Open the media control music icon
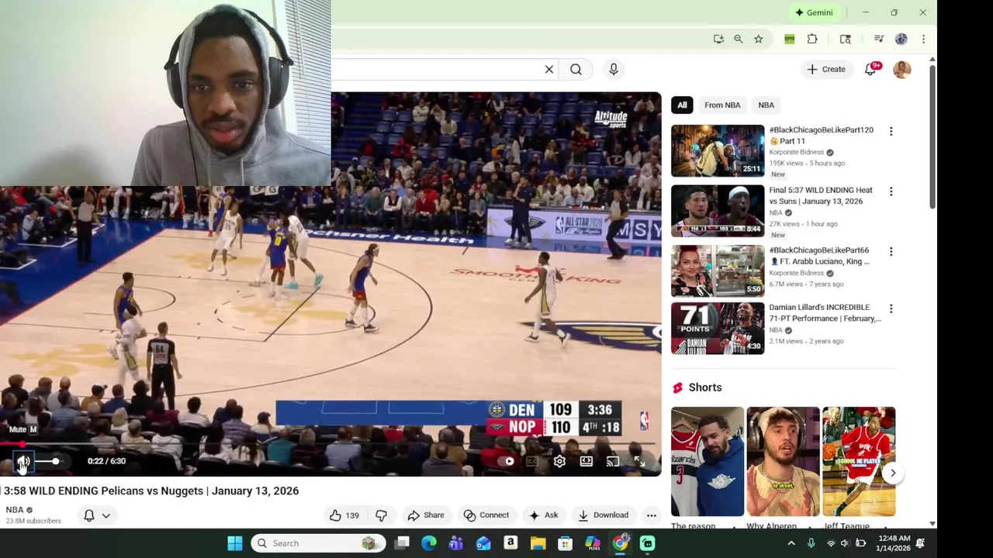This screenshot has width=993, height=558. pyautogui.click(x=879, y=39)
